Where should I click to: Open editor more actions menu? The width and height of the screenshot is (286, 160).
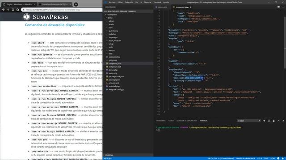click(283, 7)
